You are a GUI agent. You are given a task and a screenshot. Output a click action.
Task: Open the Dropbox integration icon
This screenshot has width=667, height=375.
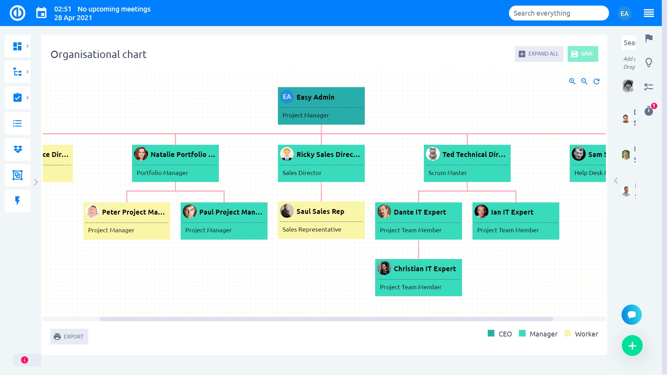coord(17,149)
